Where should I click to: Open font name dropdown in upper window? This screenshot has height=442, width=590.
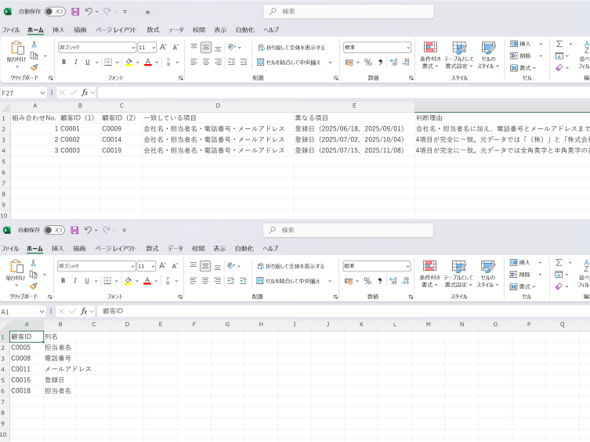click(x=133, y=48)
